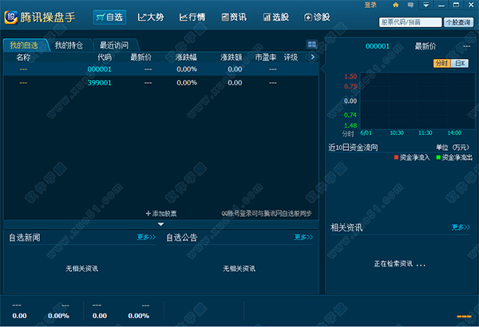Switch chart to 日K view
This screenshot has height=327, width=479.
(460, 63)
